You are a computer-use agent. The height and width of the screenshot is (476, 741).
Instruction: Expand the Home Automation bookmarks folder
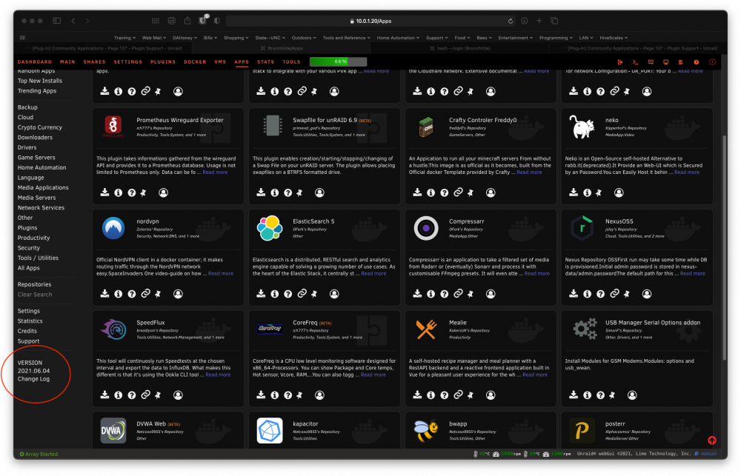point(398,38)
